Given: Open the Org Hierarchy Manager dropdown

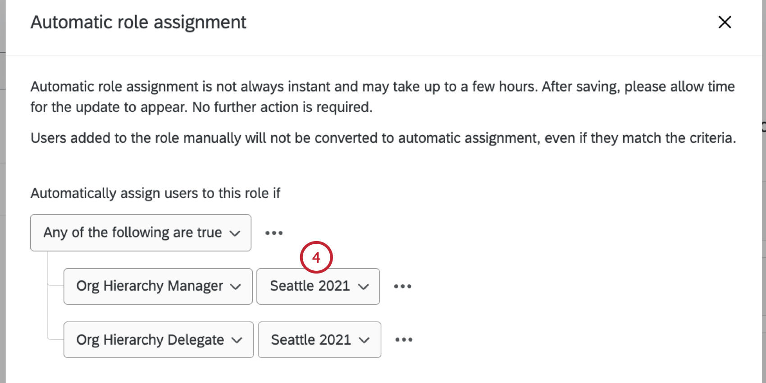Looking at the screenshot, I should tap(158, 286).
